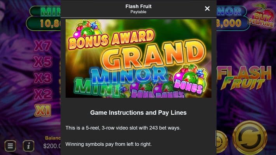The width and height of the screenshot is (276, 155).
Task: Click the "Game Instructions and Pay Lines" heading
Action: coord(138,113)
